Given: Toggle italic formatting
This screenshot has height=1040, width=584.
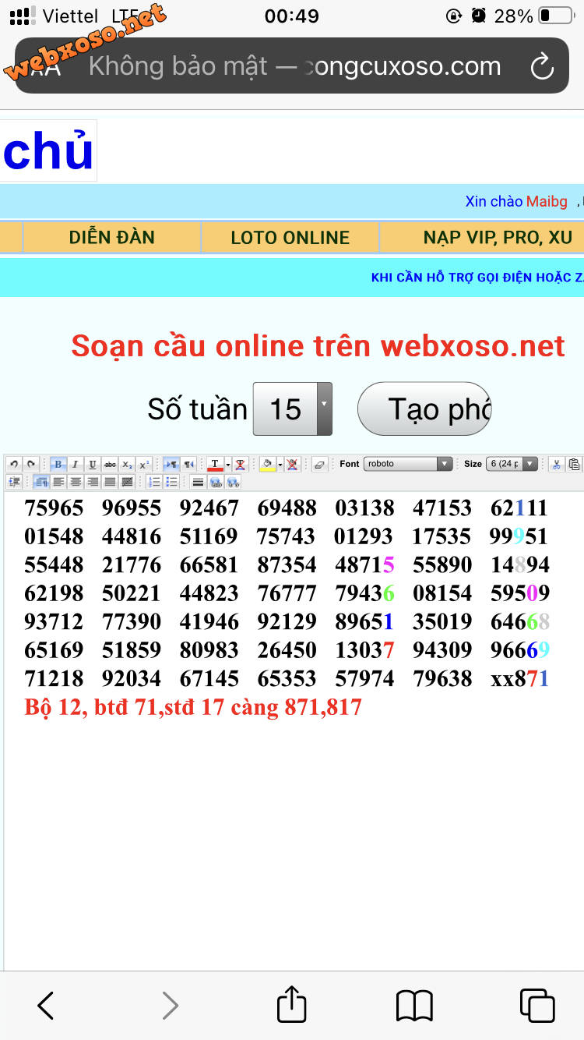Looking at the screenshot, I should point(76,464).
